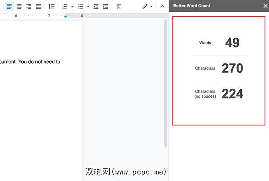Increase indent of paragraph
Image resolution: width=269 pixels, height=181 pixels.
[x=106, y=6]
